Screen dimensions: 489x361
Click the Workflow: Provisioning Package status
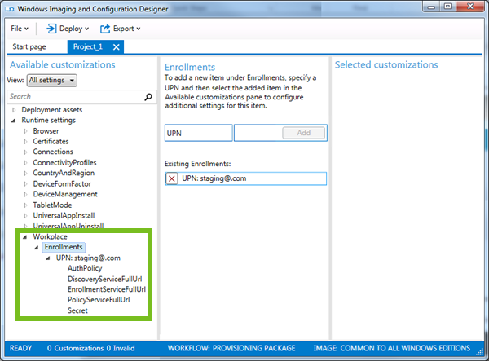[x=231, y=348]
